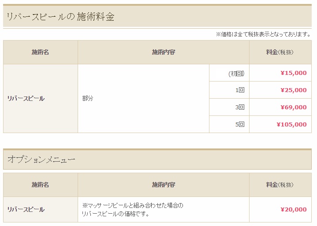Viewport: 317px width, 226px height.
Task: Click the リバースピールの施術料金 heading
Action: [x=61, y=17]
